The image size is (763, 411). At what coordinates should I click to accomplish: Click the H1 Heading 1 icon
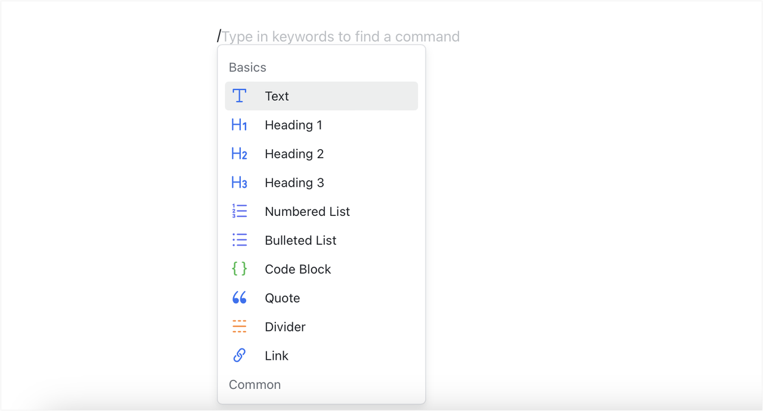point(238,125)
